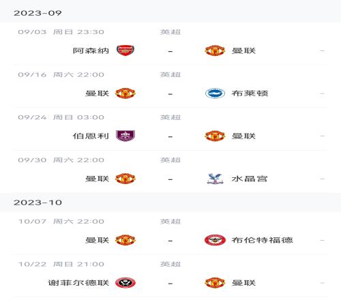Click the Brentford bee crest
Image resolution: width=341 pixels, height=300 pixels.
coord(215,240)
